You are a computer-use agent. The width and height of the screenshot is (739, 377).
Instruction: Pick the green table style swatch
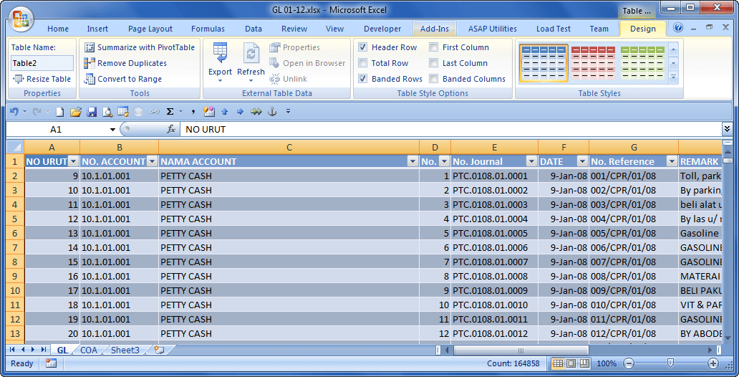642,63
